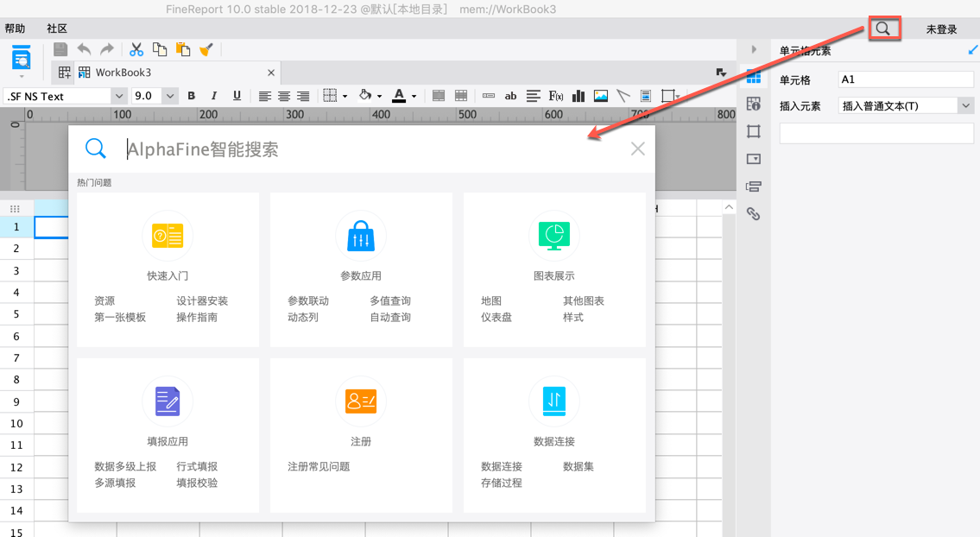The image size is (980, 537).
Task: Open border style dropdown arrow
Action: click(x=345, y=97)
